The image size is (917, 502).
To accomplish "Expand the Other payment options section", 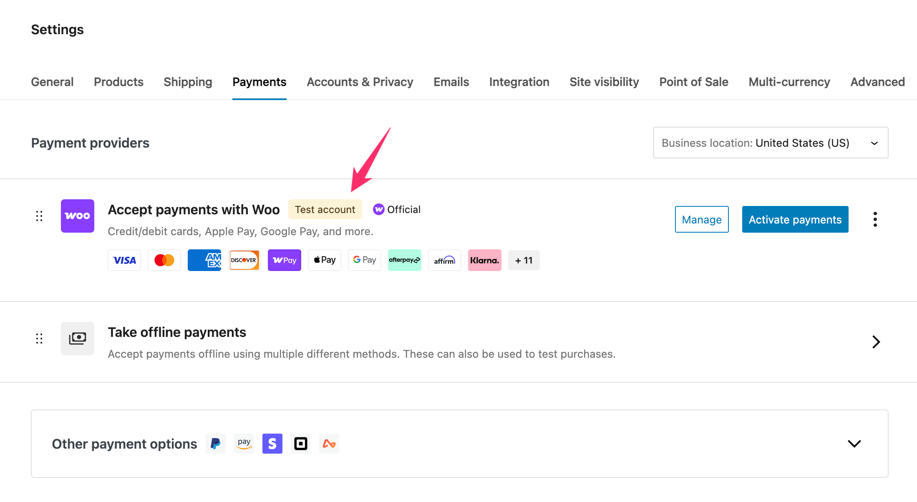I will (854, 443).
